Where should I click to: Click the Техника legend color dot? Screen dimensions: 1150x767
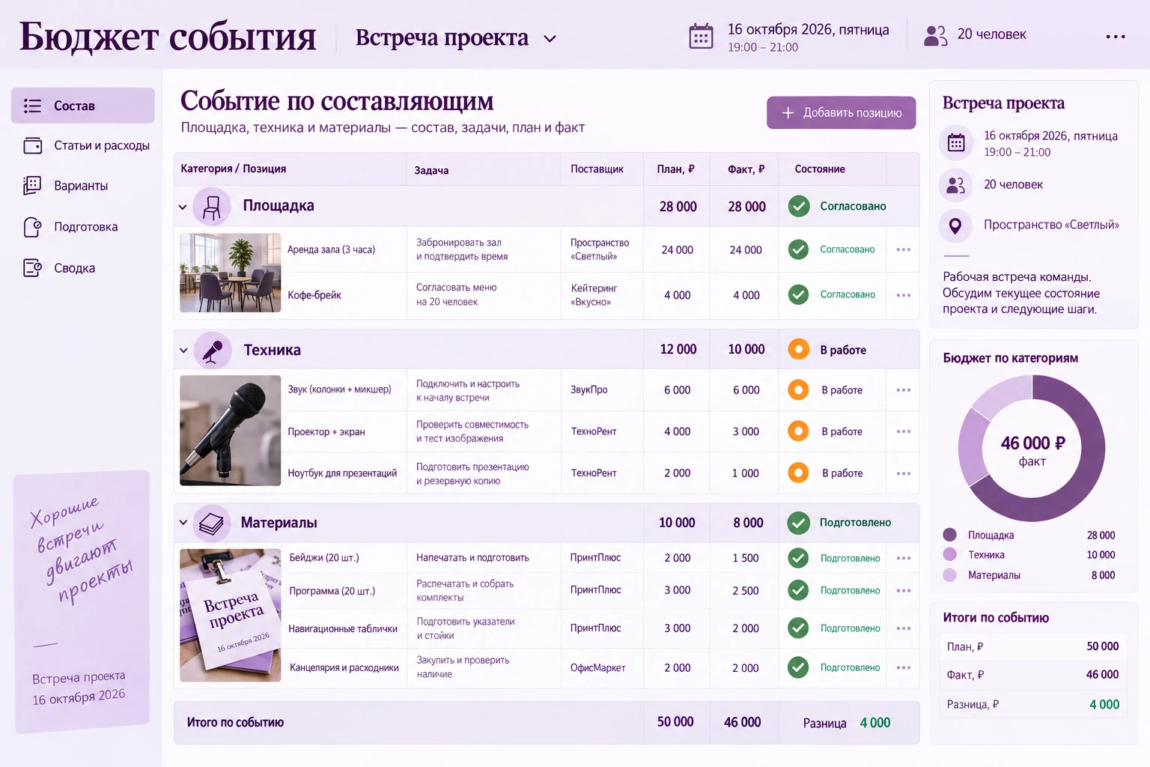(950, 554)
